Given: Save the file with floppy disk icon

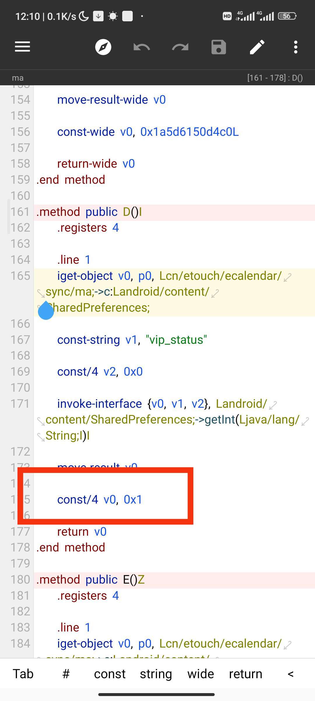Looking at the screenshot, I should pyautogui.click(x=219, y=47).
